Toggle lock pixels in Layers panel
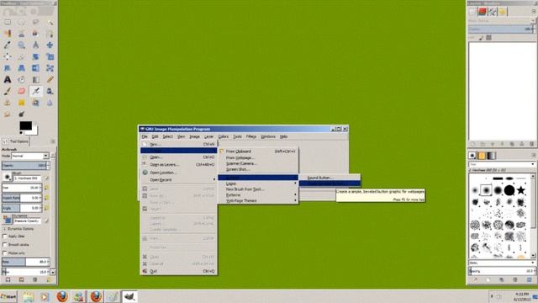Viewport: 538px width, 303px height. (x=482, y=38)
